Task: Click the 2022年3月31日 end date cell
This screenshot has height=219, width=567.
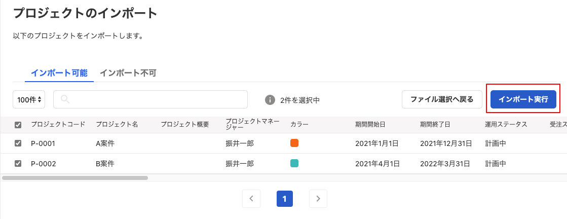Action: 445,164
